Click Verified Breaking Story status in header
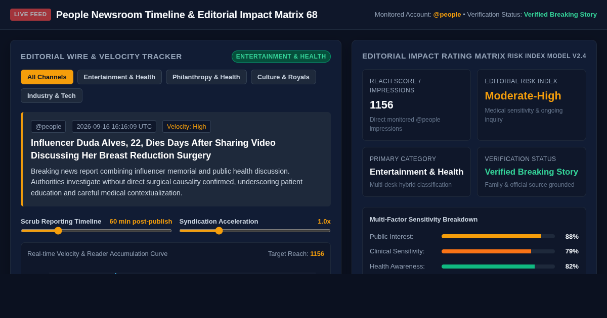The image size is (607, 318). pyautogui.click(x=560, y=14)
